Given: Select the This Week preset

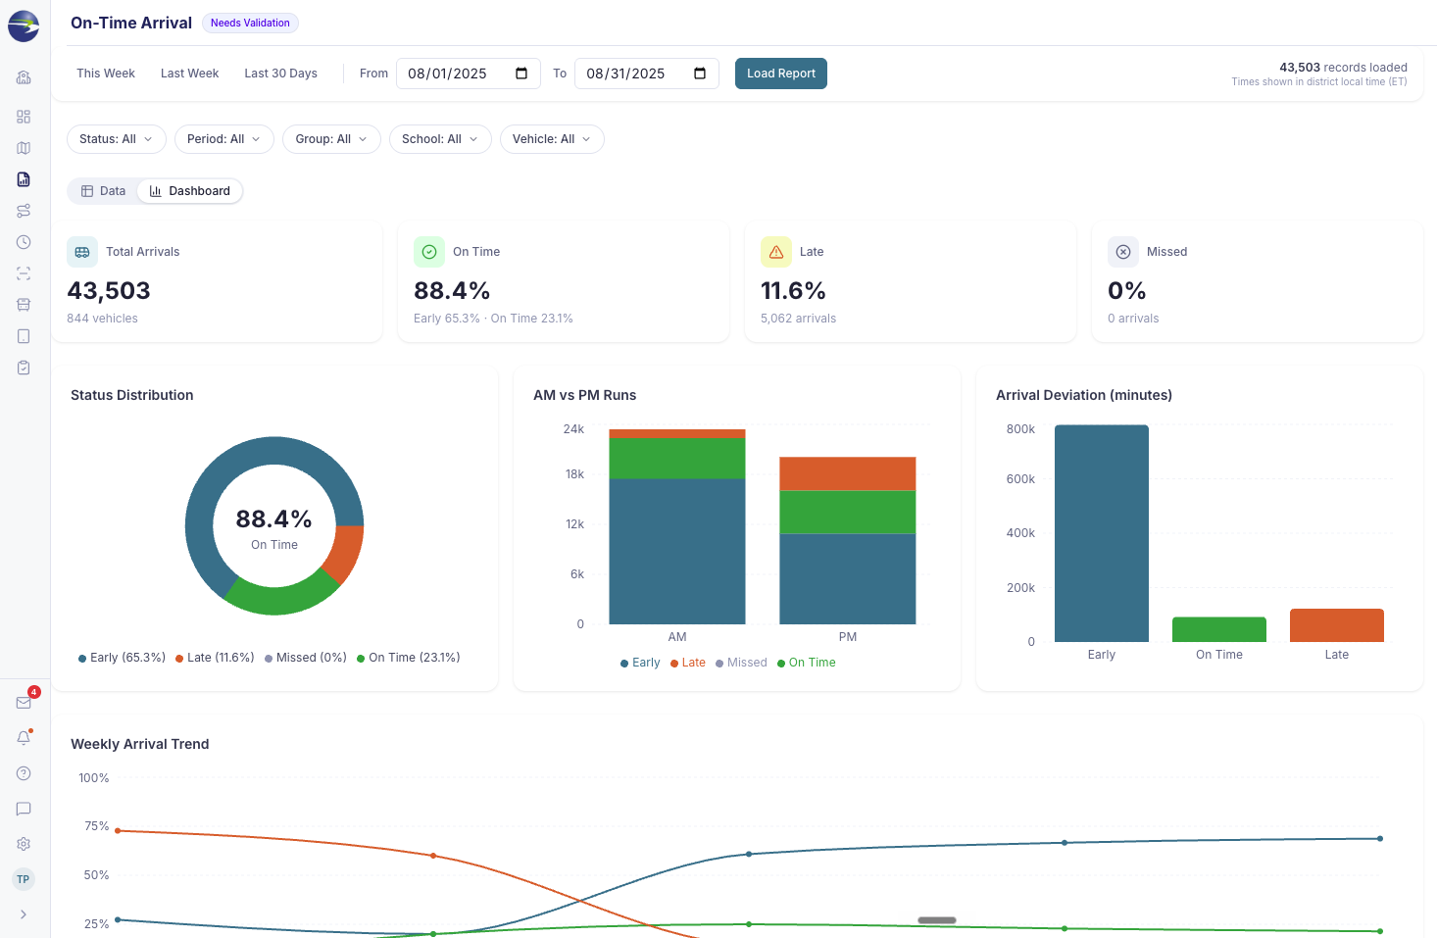Looking at the screenshot, I should [x=106, y=74].
